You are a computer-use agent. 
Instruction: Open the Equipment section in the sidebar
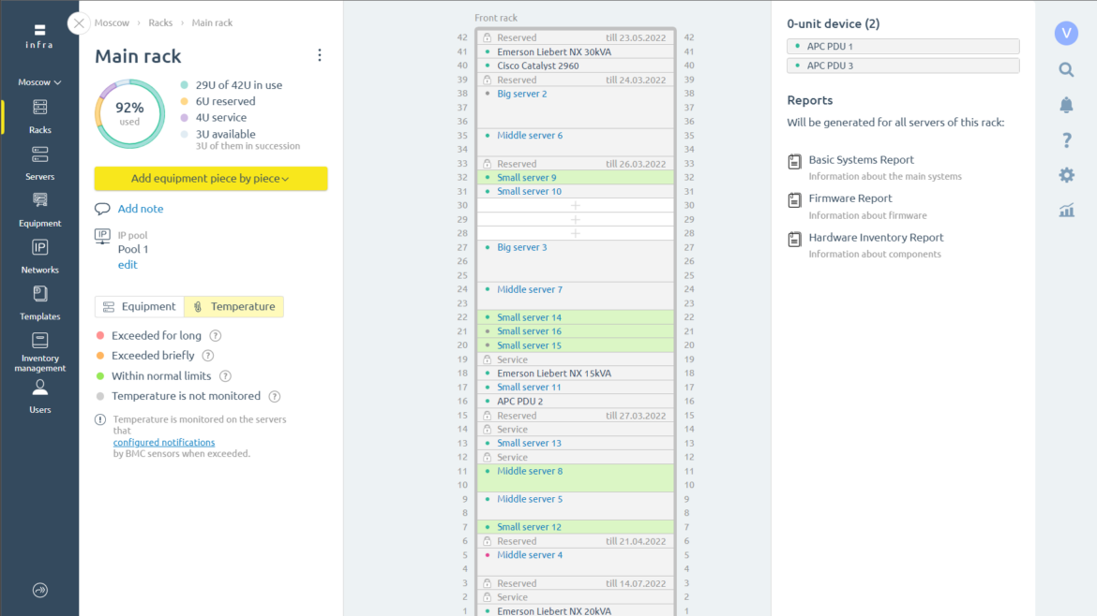coord(39,213)
